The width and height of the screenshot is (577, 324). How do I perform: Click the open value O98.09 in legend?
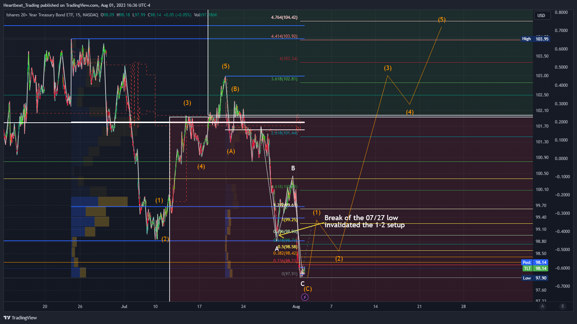(x=107, y=15)
